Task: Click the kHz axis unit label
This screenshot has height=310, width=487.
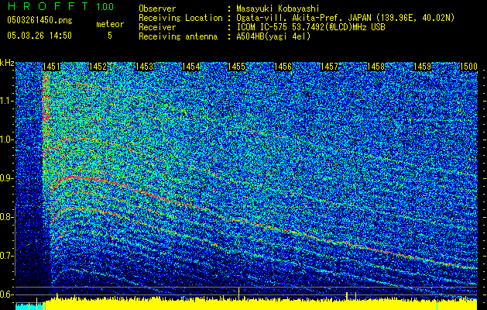Action: coord(7,63)
